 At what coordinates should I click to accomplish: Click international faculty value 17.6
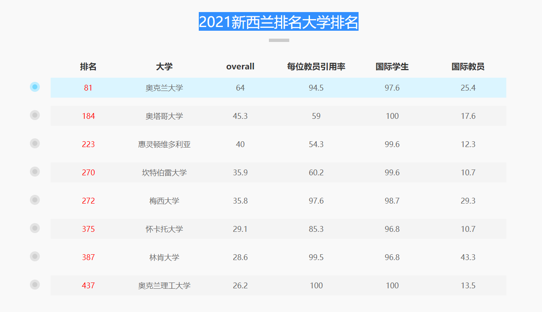point(468,116)
